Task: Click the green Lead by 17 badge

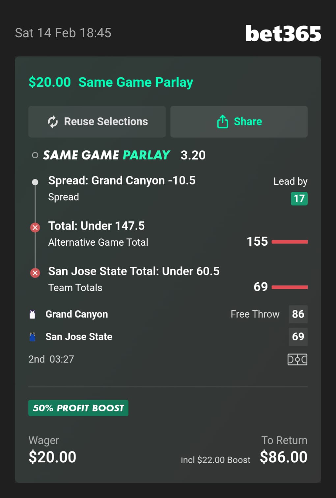Action: click(299, 199)
